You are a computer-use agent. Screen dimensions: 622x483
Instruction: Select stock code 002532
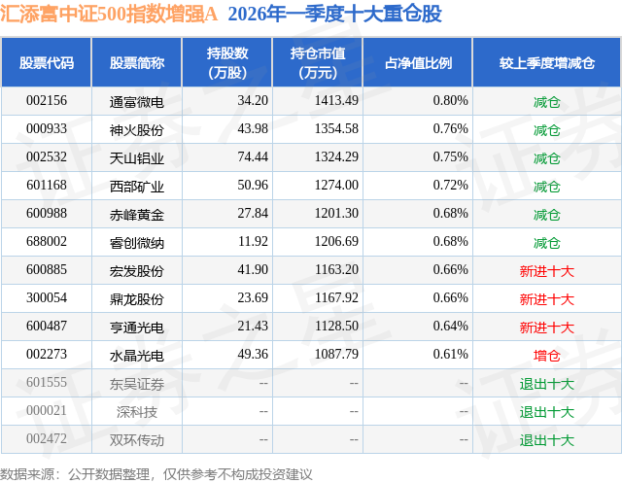(x=47, y=157)
